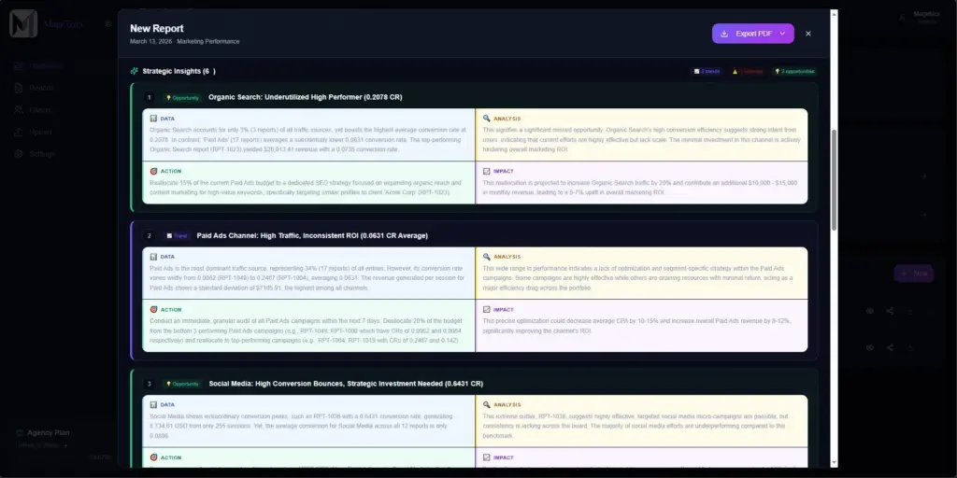Click upper eye icon in background report row
Screen dimensions: 957x478
point(870,311)
